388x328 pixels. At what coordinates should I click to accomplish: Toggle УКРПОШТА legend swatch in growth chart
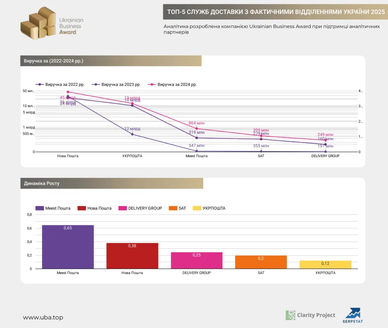(197, 208)
